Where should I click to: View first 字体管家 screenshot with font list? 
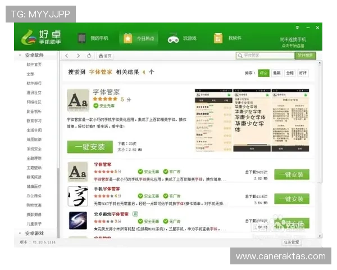[213, 120]
